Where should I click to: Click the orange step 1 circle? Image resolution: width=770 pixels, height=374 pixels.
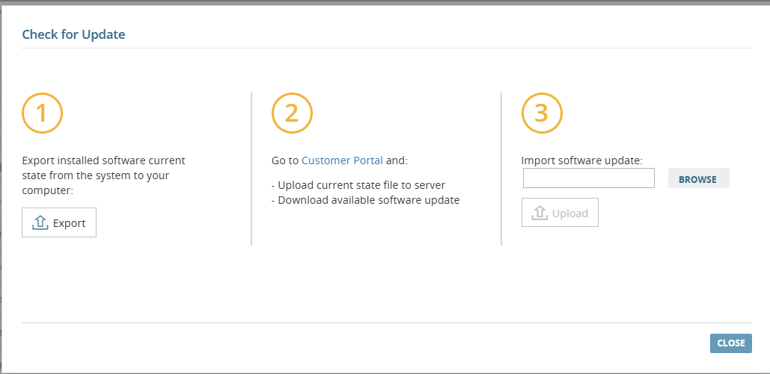pos(42,113)
